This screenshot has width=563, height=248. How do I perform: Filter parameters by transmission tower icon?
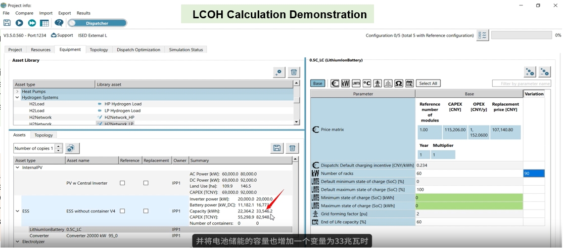pyautogui.click(x=377, y=83)
